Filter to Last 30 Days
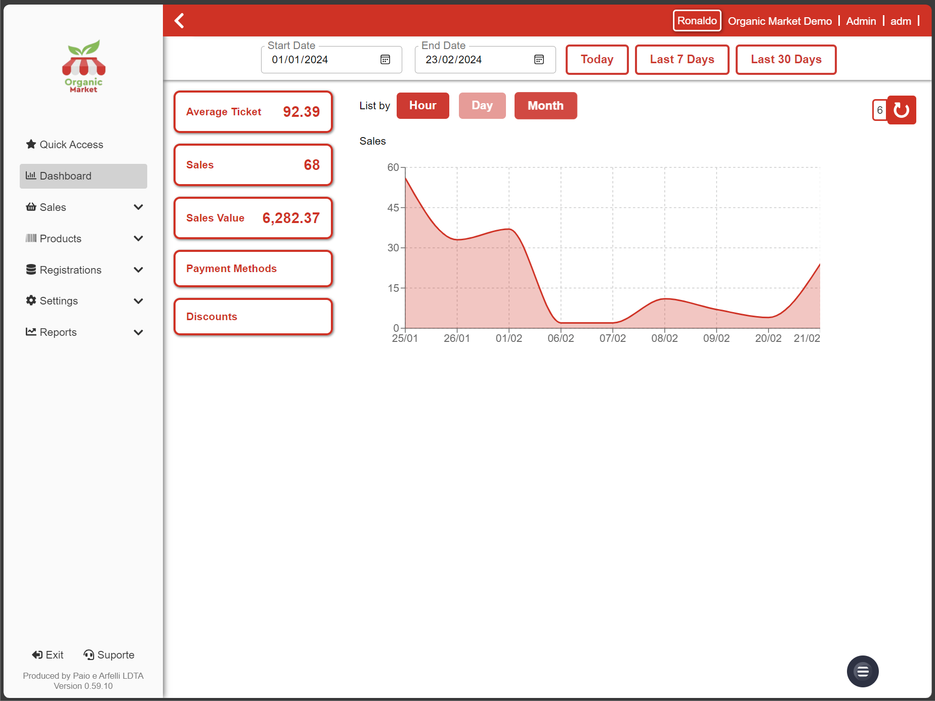The height and width of the screenshot is (701, 935). tap(786, 60)
